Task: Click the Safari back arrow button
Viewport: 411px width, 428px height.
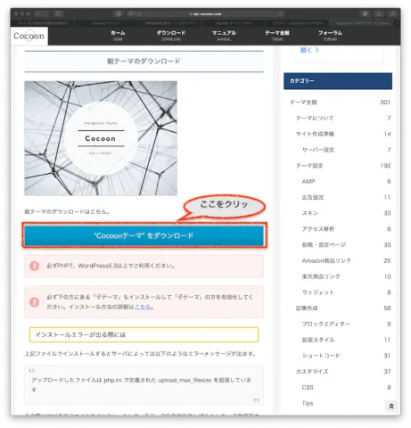Action: pos(38,13)
